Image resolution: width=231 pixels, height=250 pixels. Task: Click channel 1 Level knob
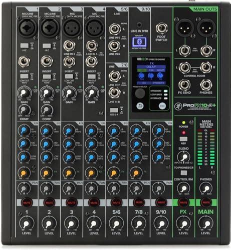tap(27, 223)
